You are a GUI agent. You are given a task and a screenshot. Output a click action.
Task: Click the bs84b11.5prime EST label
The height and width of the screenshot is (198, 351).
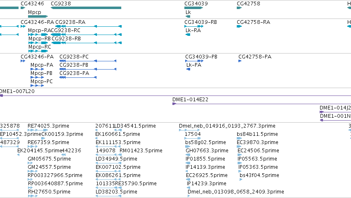click(257, 134)
